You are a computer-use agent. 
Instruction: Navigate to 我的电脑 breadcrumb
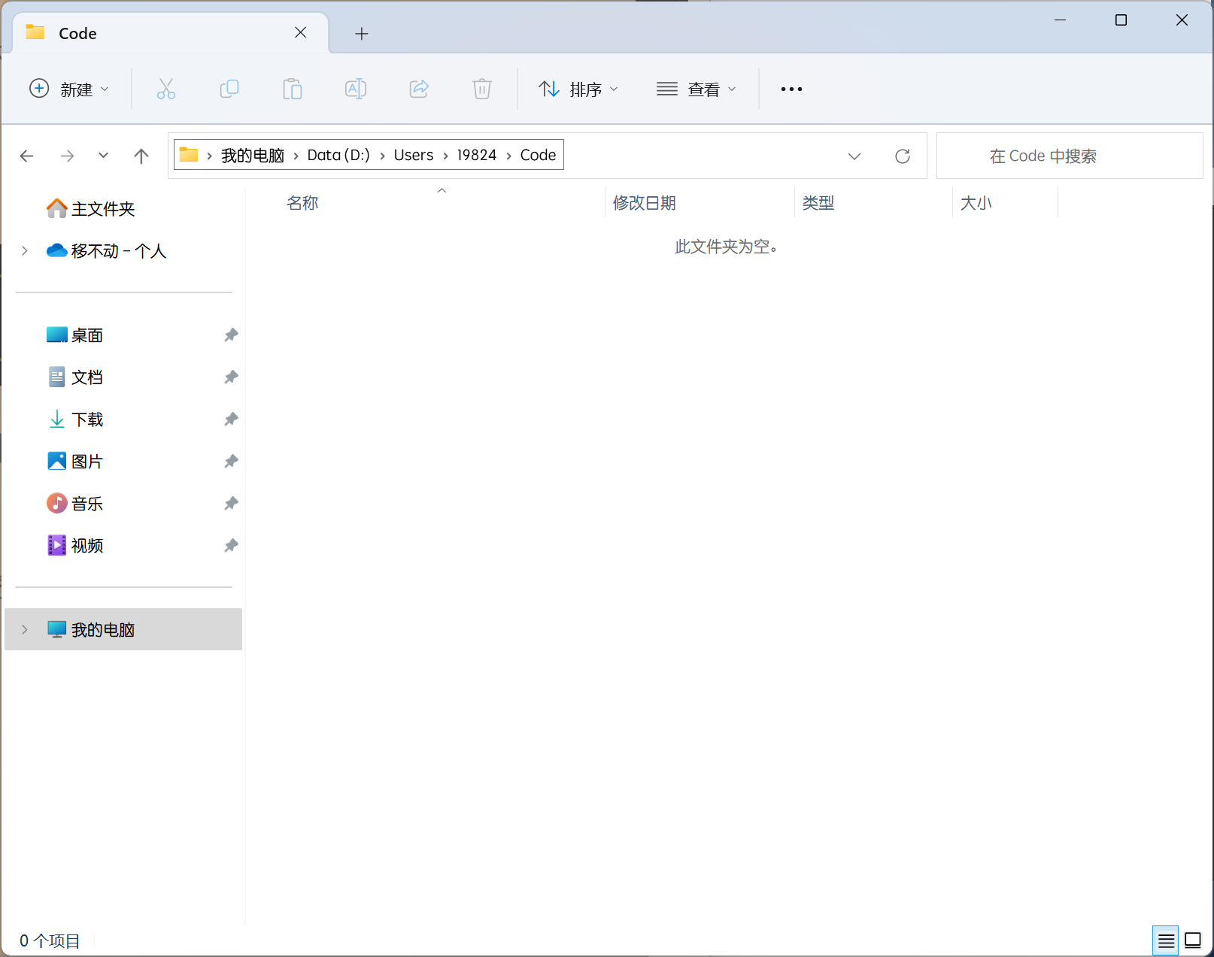253,155
